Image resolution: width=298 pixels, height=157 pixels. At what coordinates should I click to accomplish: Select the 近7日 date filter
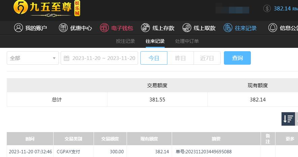point(207,58)
